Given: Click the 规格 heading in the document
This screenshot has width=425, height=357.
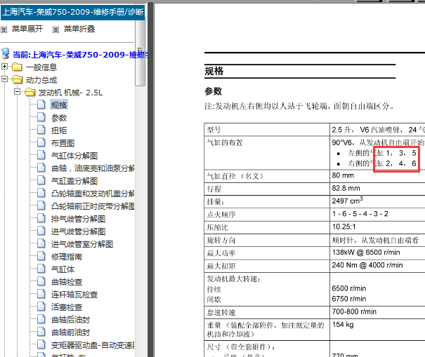Looking at the screenshot, I should 214,71.
